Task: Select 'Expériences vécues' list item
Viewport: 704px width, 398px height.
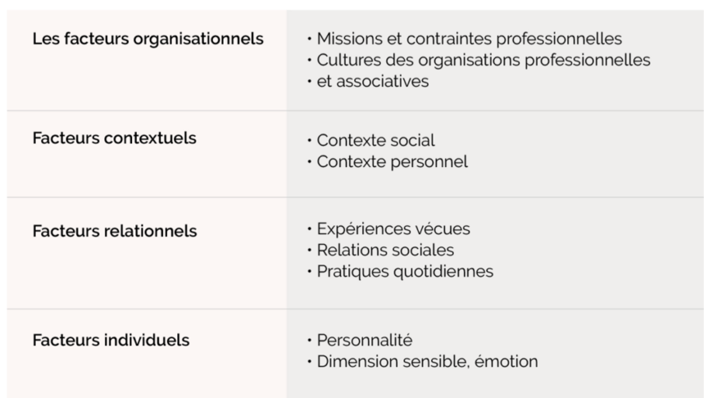Action: pyautogui.click(x=393, y=228)
